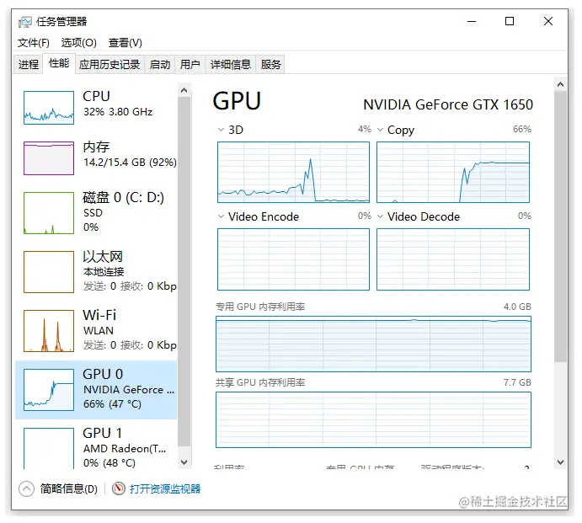Click the 14.2/15.4 GB (92%) memory text
This screenshot has width=582, height=523.
click(130, 163)
